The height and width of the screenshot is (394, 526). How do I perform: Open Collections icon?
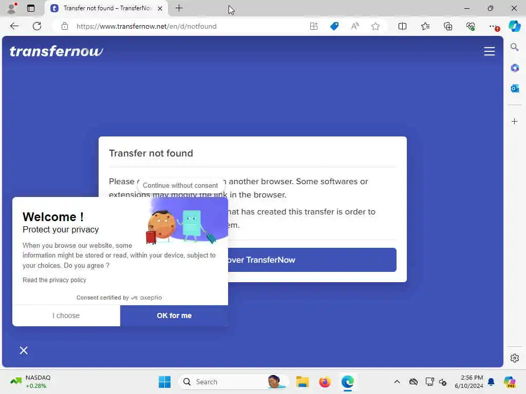(x=448, y=26)
